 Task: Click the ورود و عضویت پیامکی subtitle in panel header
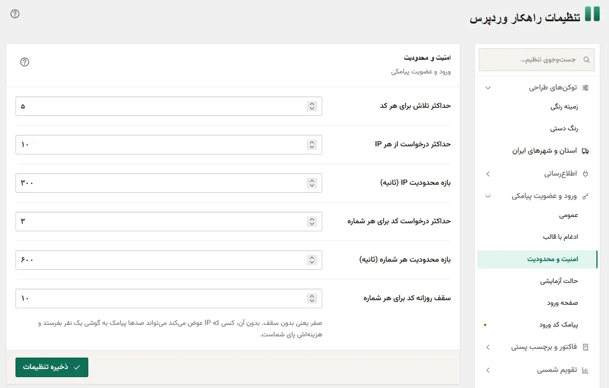coord(421,72)
